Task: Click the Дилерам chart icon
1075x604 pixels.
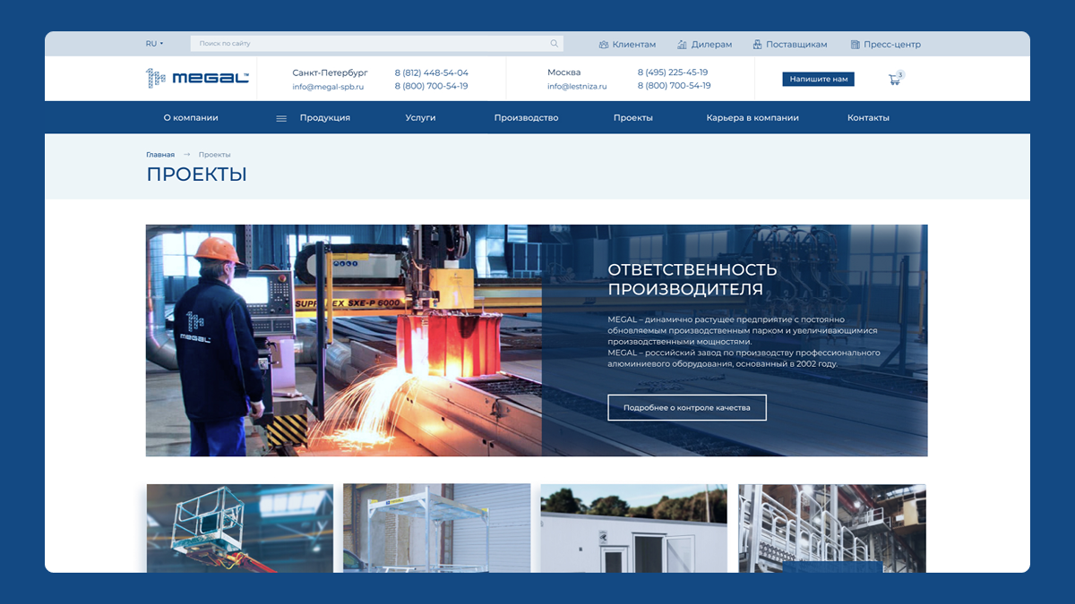Action: 682,45
